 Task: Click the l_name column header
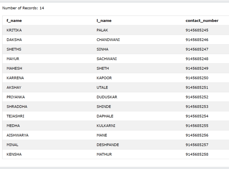point(104,21)
